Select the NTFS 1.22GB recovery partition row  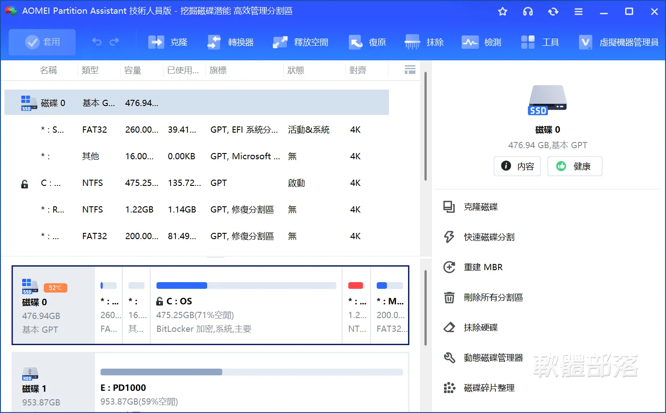(x=197, y=209)
